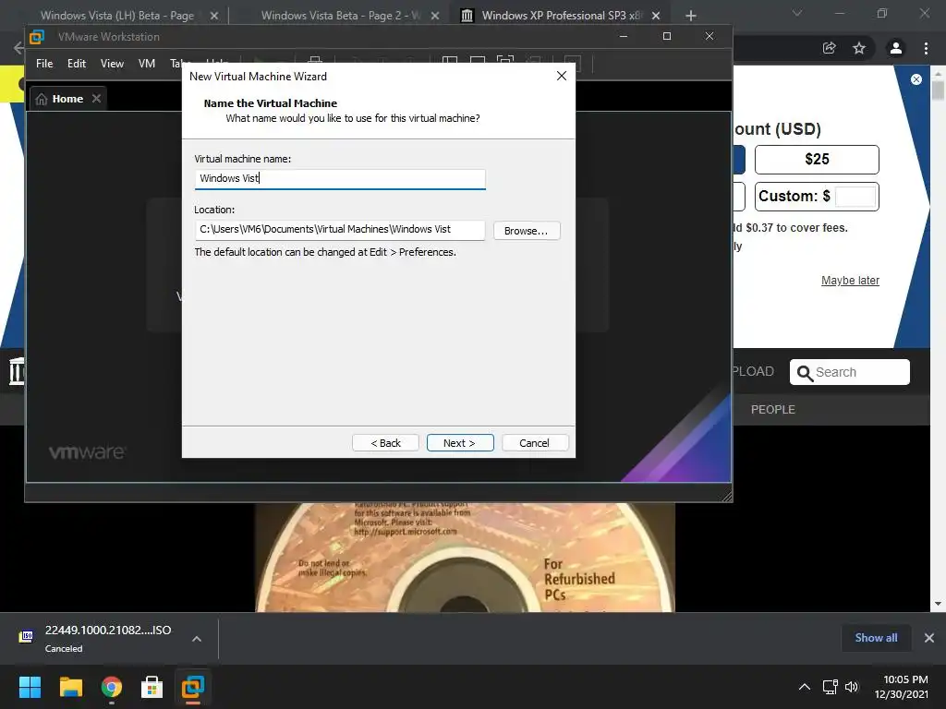Image resolution: width=946 pixels, height=709 pixels.
Task: Close the VMware Home tab
Action: click(96, 98)
